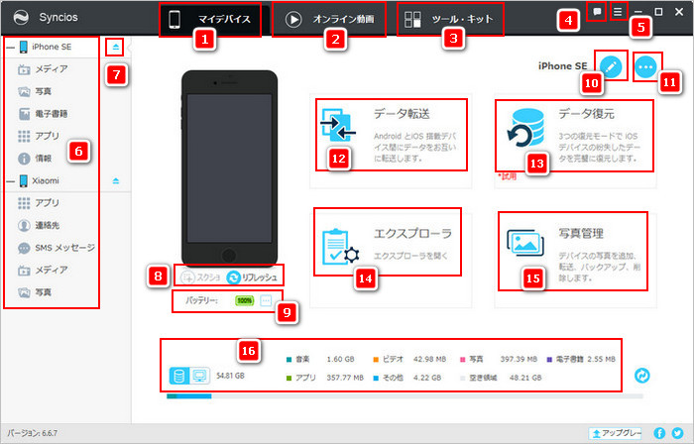Click the 写真 pink legend swatch
The height and width of the screenshot is (444, 694).
point(463,360)
